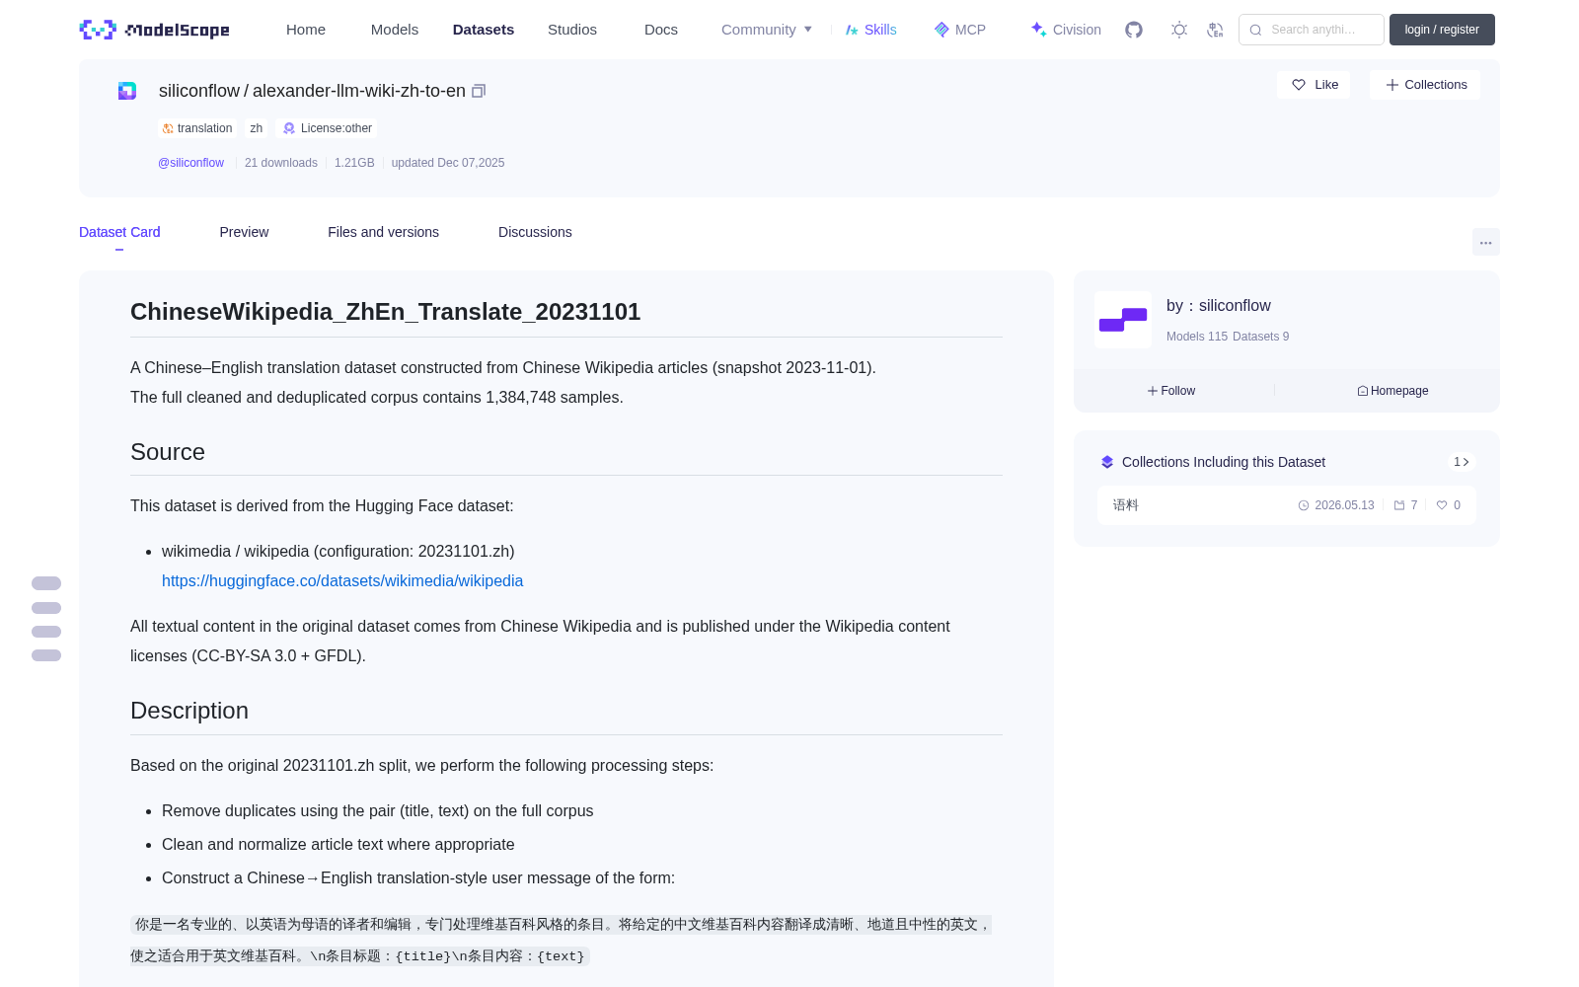
Task: Click the siliconflow organization logo thumbnail
Action: [1123, 320]
